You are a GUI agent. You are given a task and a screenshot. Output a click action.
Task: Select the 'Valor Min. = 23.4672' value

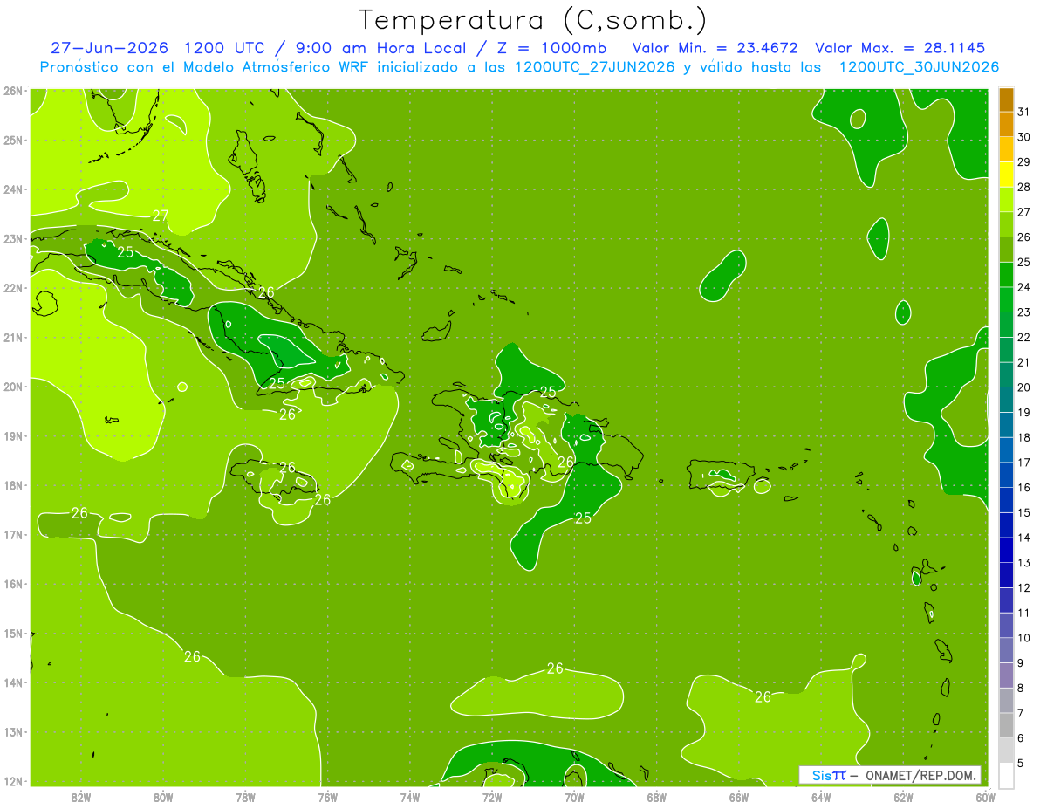click(715, 48)
